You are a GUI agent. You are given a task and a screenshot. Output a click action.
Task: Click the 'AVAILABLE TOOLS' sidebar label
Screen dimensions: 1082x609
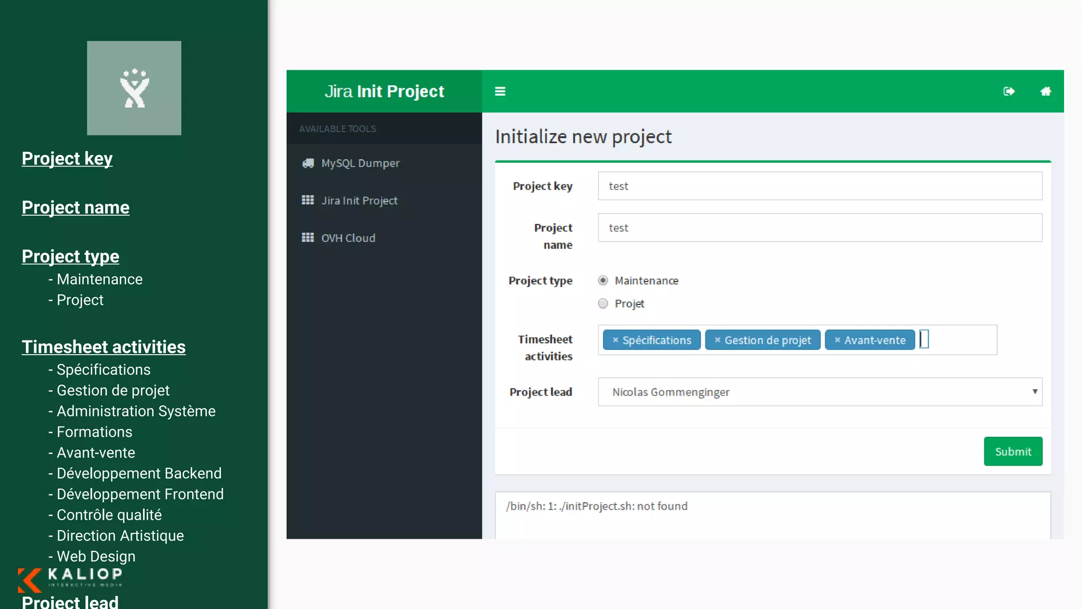point(338,128)
